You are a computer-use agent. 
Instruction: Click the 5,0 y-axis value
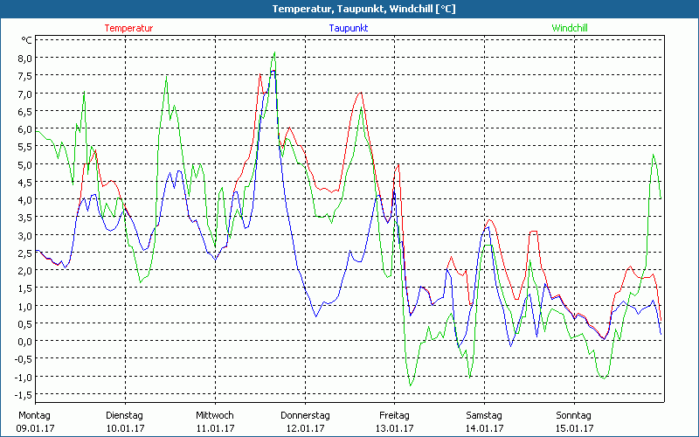[x=25, y=164]
